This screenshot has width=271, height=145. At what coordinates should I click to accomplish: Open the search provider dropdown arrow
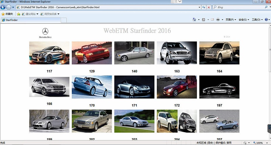tap(270, 7)
